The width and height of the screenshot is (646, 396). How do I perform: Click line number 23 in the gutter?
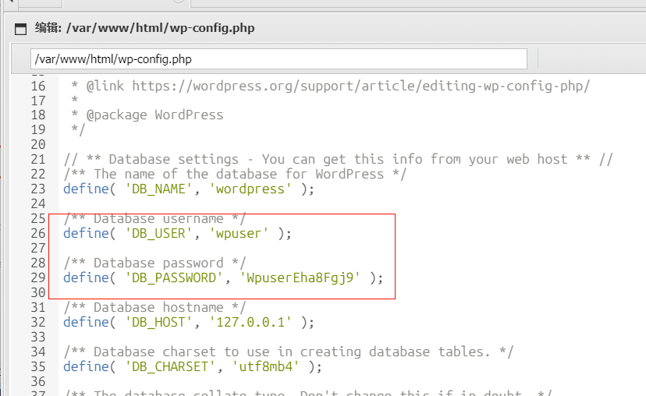pyautogui.click(x=37, y=189)
